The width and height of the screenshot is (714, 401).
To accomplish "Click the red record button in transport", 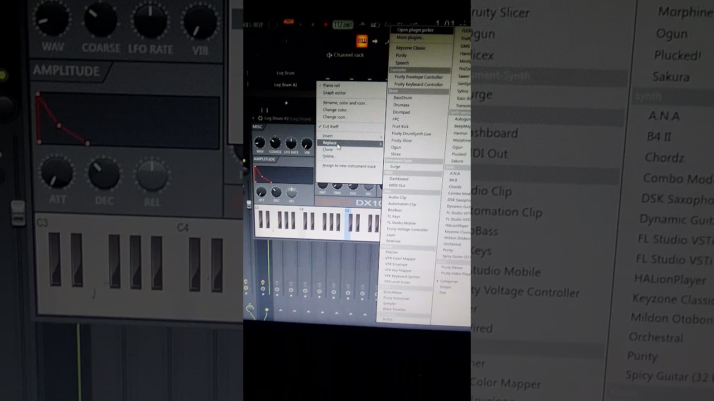I will [326, 25].
